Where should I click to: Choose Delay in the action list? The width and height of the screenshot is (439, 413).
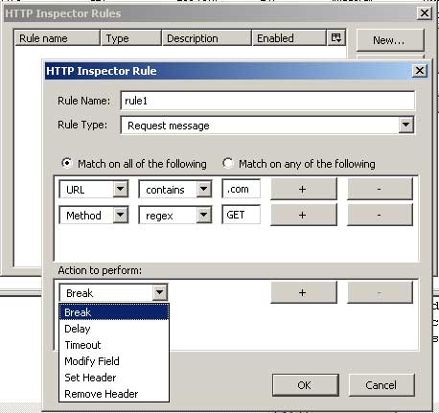coord(114,329)
